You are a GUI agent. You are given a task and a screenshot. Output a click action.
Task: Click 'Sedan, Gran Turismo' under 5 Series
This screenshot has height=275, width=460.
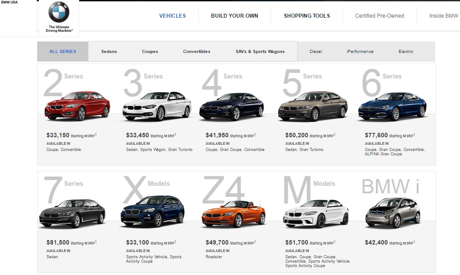(304, 150)
